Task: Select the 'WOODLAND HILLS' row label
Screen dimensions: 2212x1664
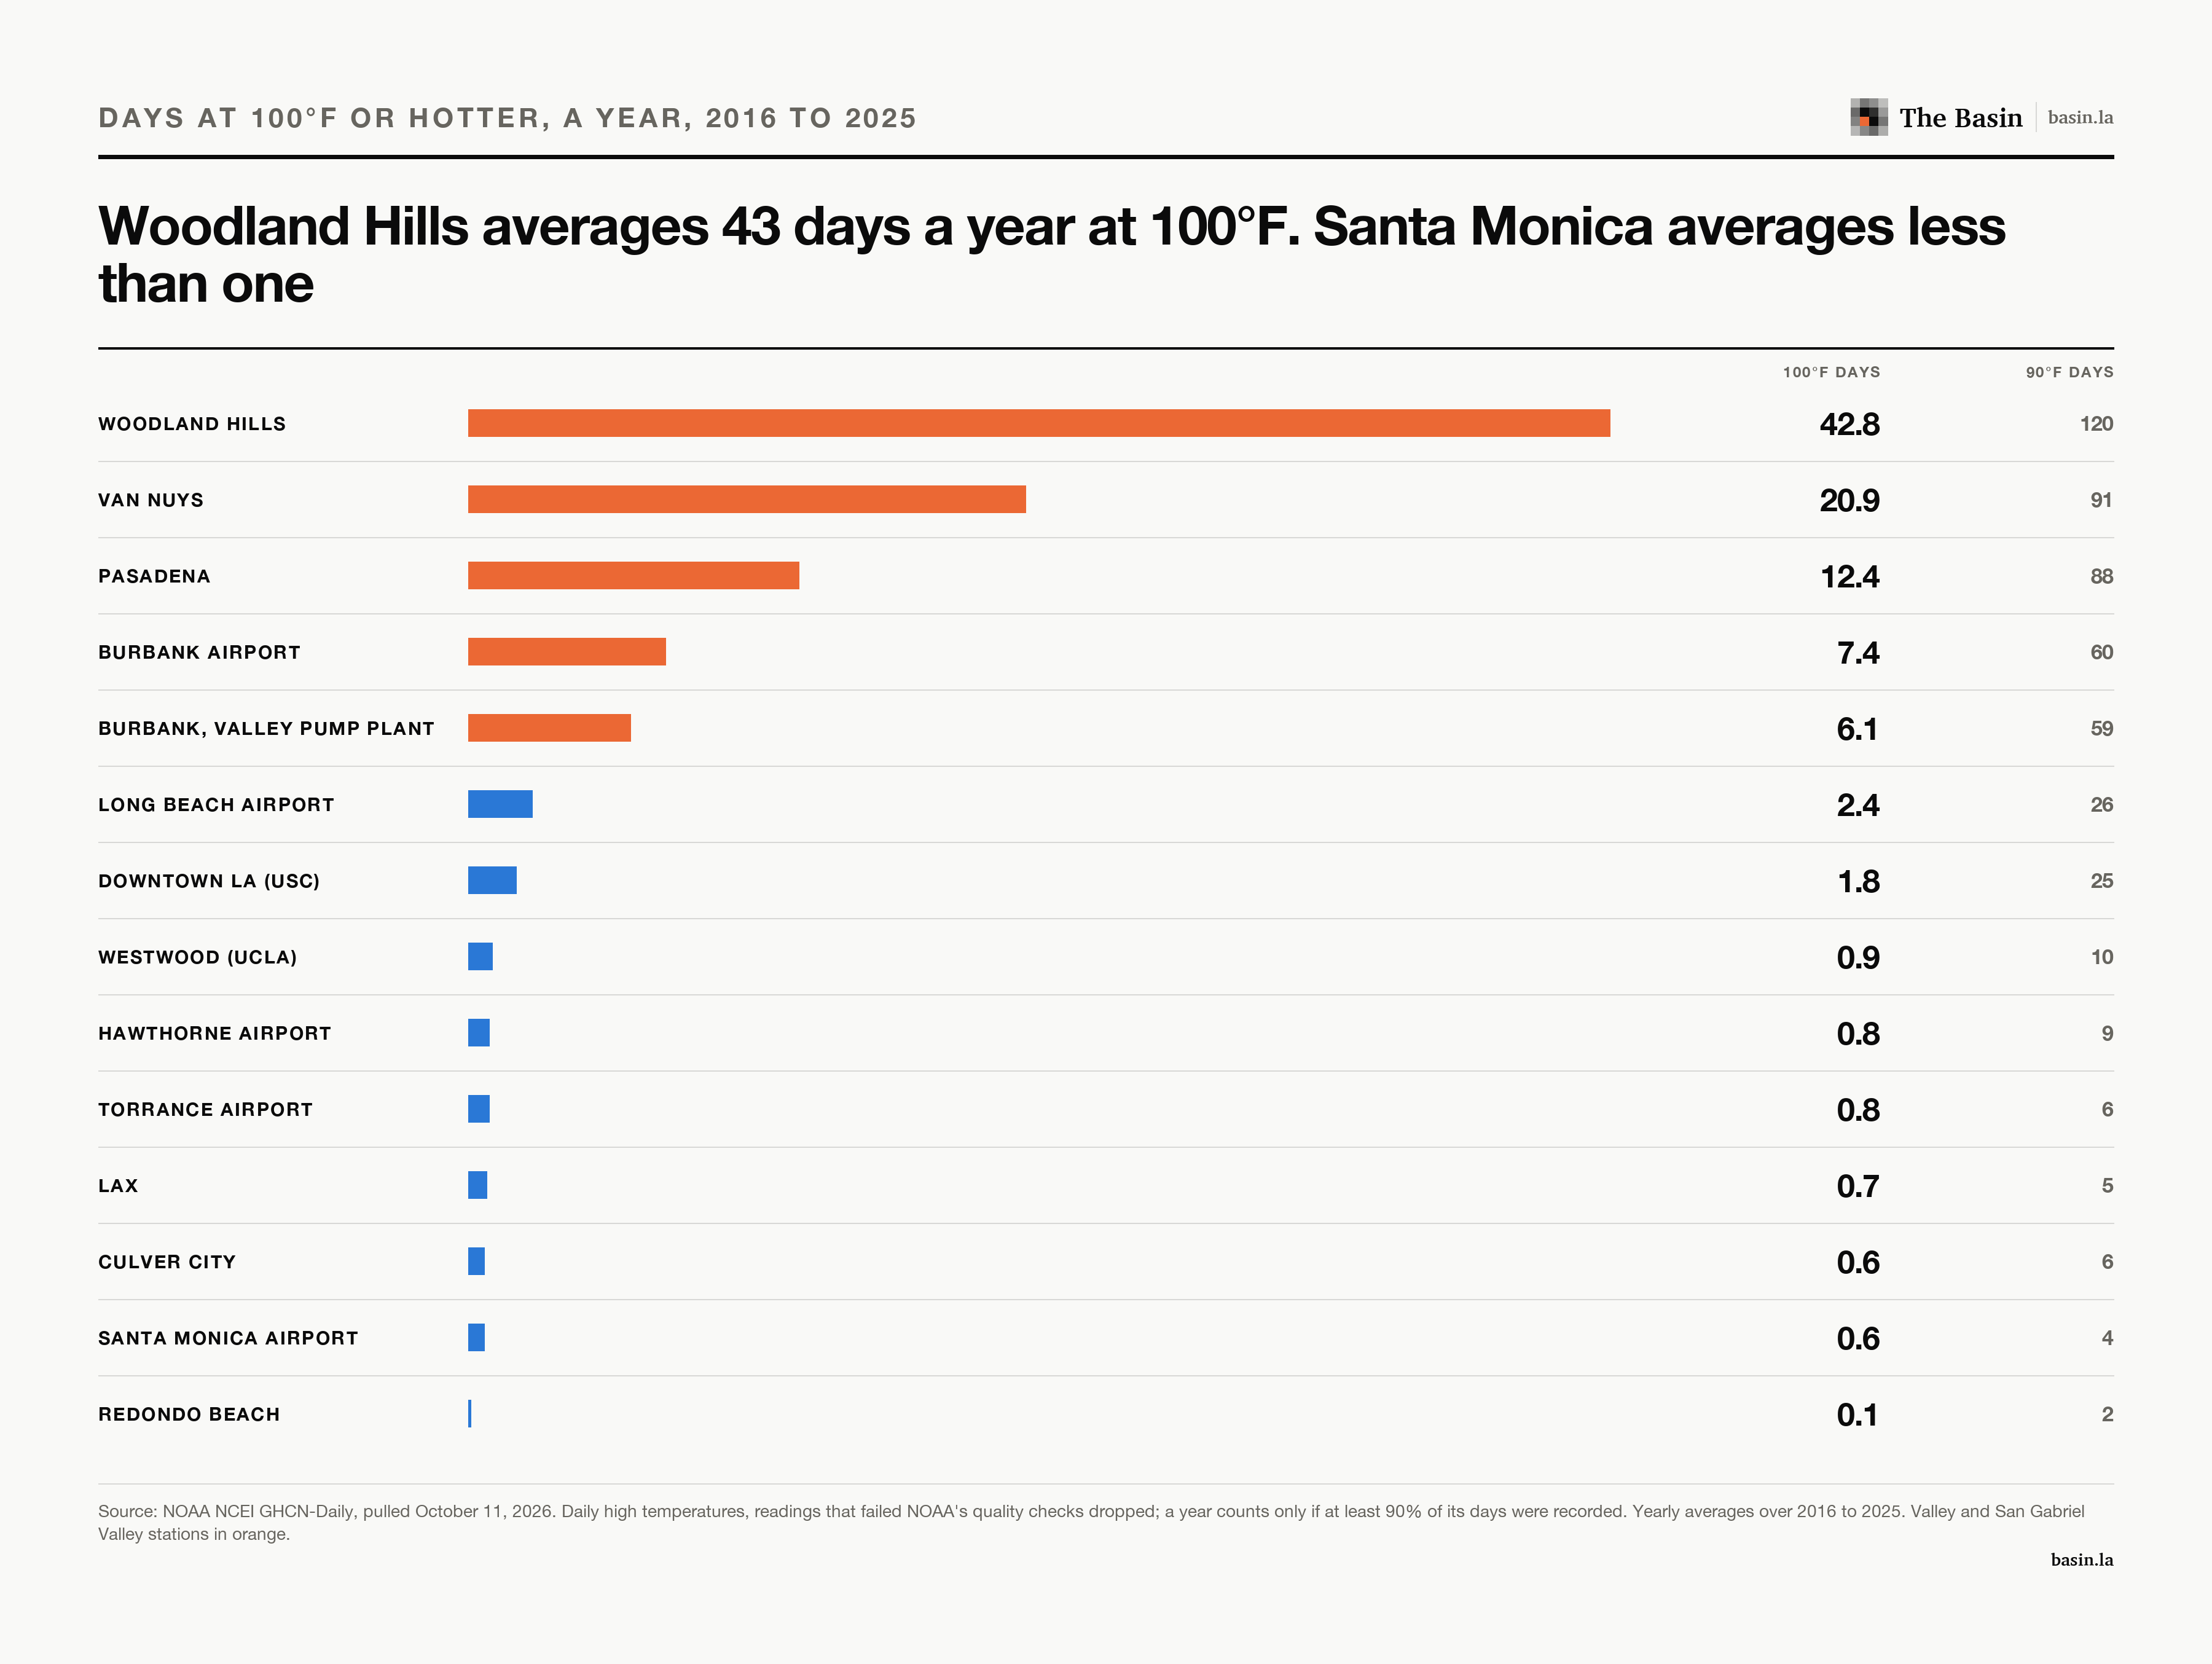Action: (192, 424)
